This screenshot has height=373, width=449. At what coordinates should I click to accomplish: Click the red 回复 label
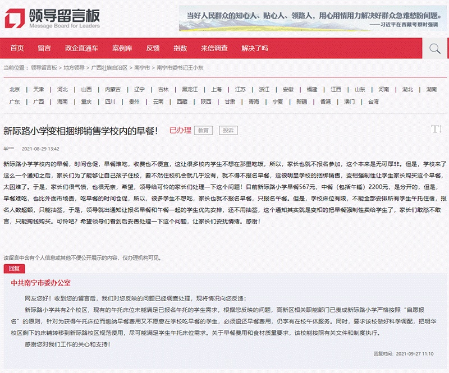[x=14, y=269]
